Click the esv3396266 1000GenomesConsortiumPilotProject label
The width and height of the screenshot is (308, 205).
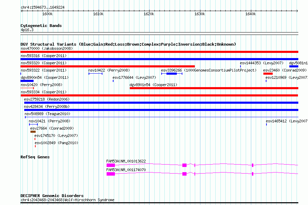209,70
